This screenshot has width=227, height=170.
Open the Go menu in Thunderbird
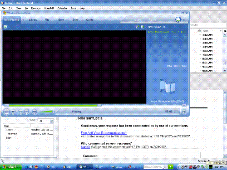[26, 8]
